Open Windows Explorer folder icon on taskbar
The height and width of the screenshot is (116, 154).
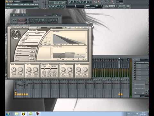point(17,114)
